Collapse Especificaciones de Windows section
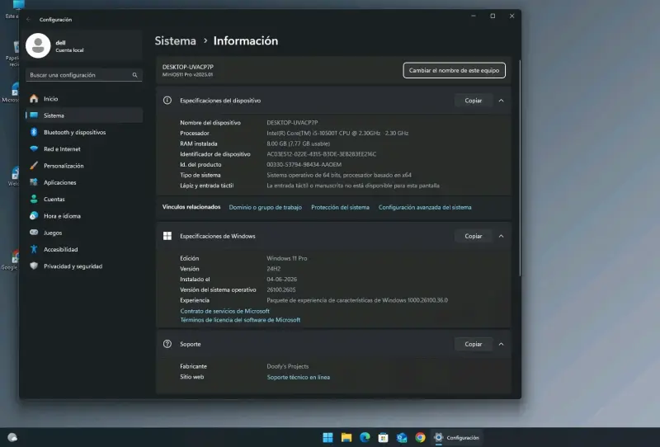 pyautogui.click(x=501, y=236)
